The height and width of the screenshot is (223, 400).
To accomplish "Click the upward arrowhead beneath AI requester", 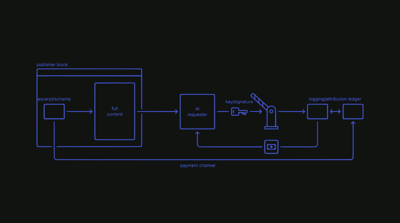I will point(197,133).
